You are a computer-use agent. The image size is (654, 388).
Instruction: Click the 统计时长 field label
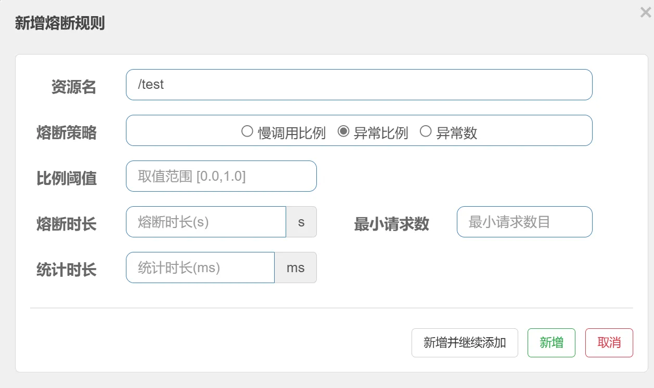66,270
